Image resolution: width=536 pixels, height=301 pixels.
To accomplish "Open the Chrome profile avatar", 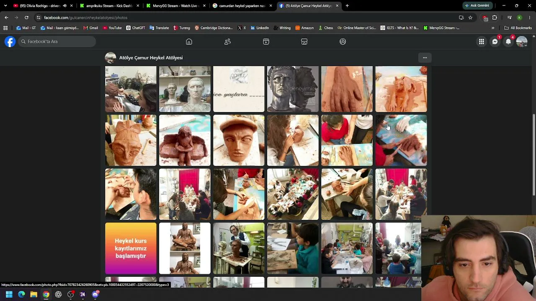I will click(519, 18).
